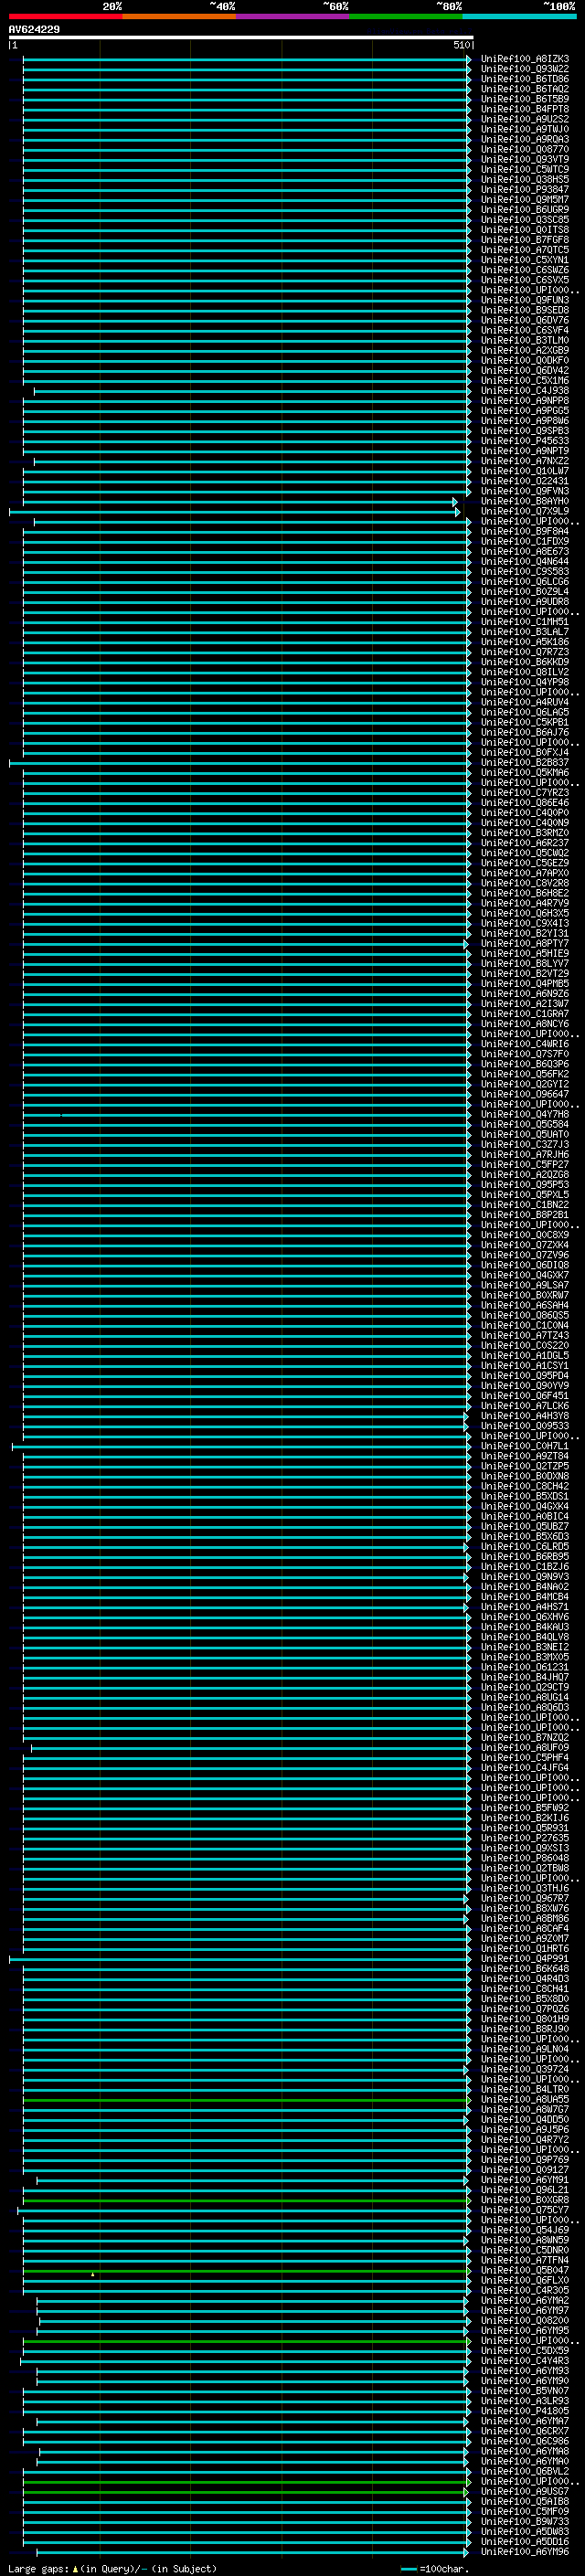Select the UniRef100_C4R305 entry
The image size is (585, 2576).
point(525,2291)
